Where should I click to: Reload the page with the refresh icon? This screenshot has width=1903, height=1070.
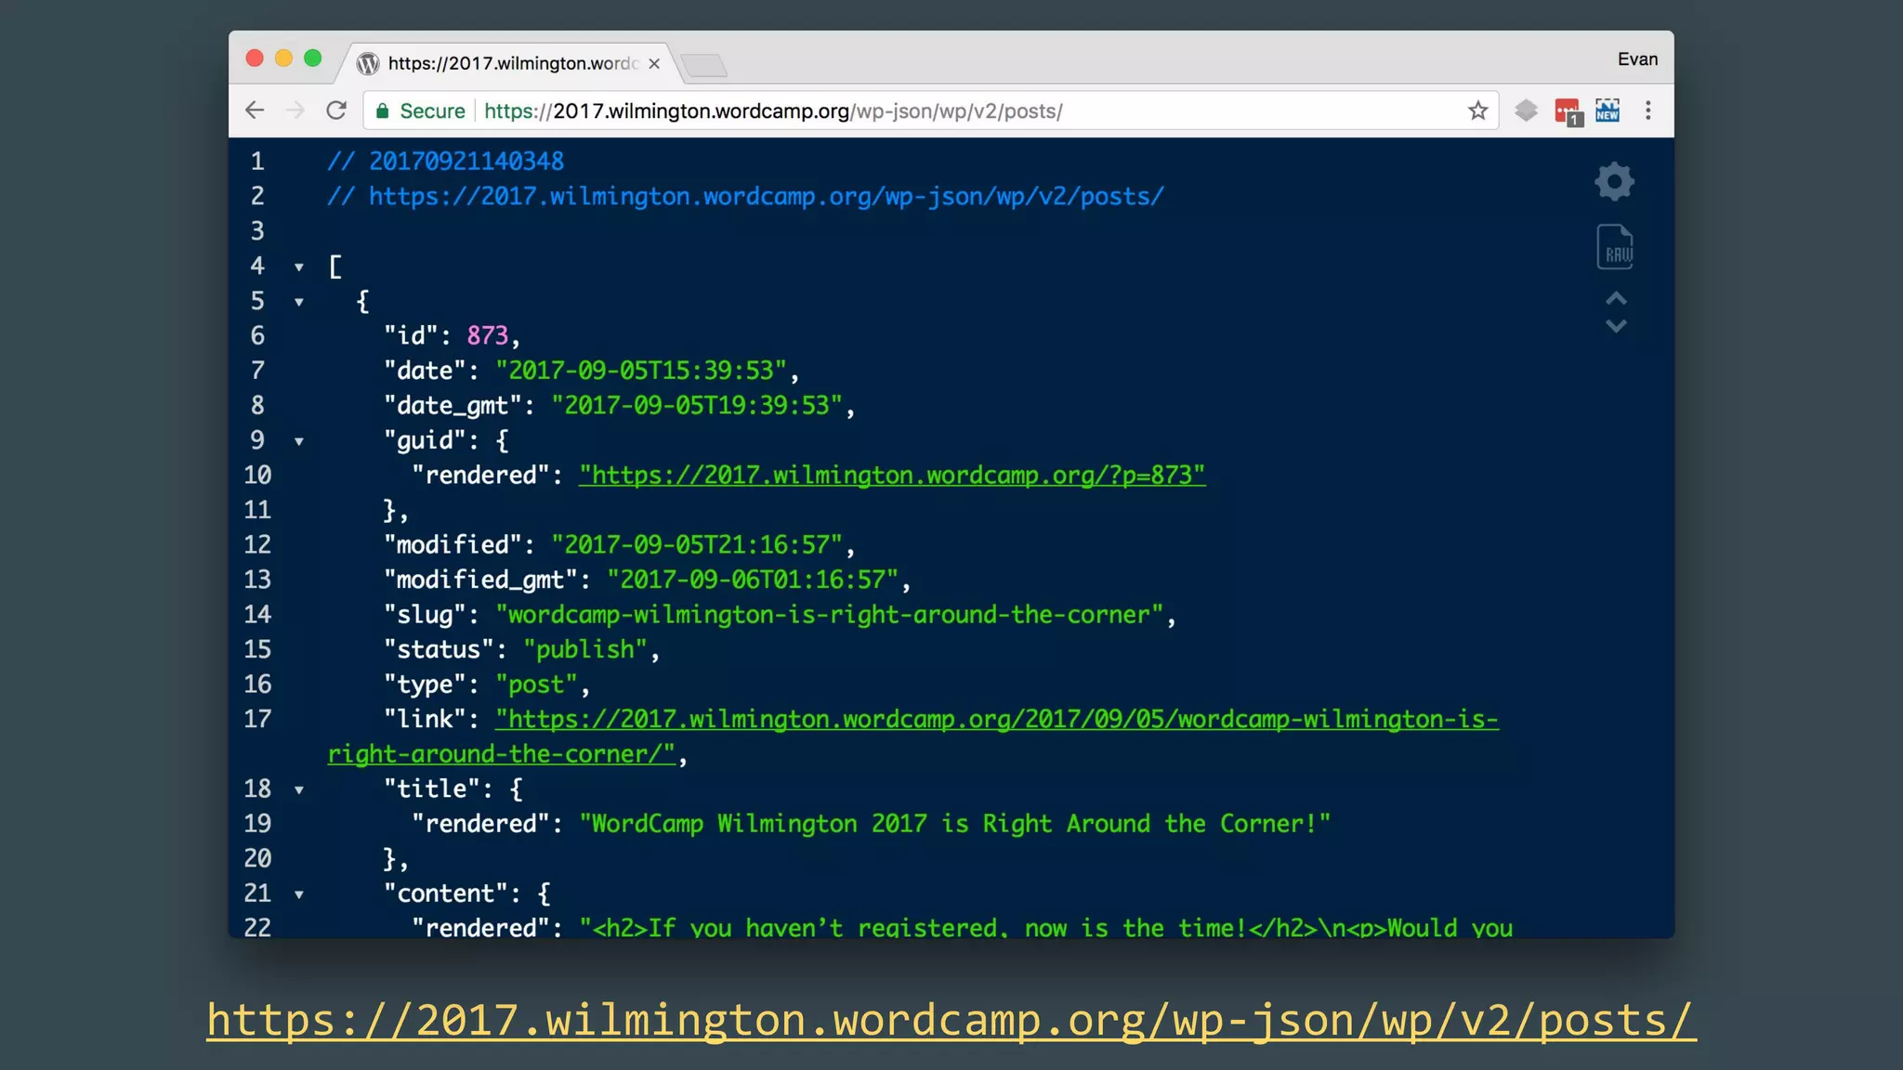pos(336,111)
